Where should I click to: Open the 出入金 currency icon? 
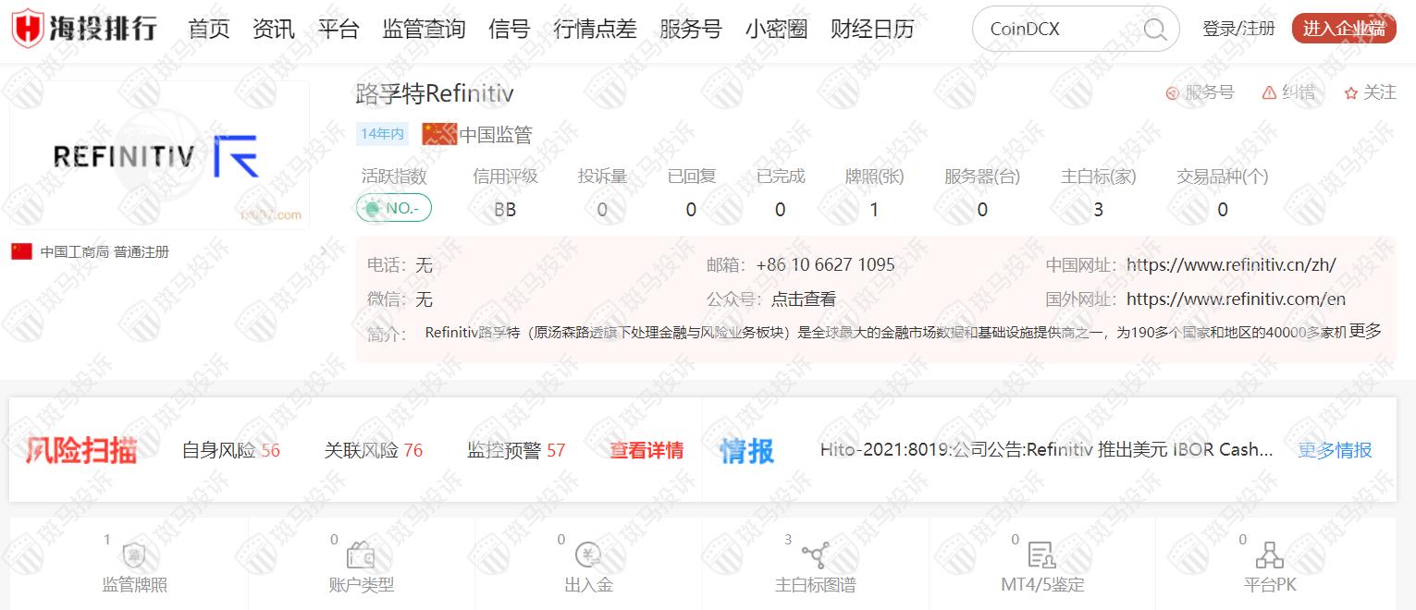pyautogui.click(x=588, y=555)
